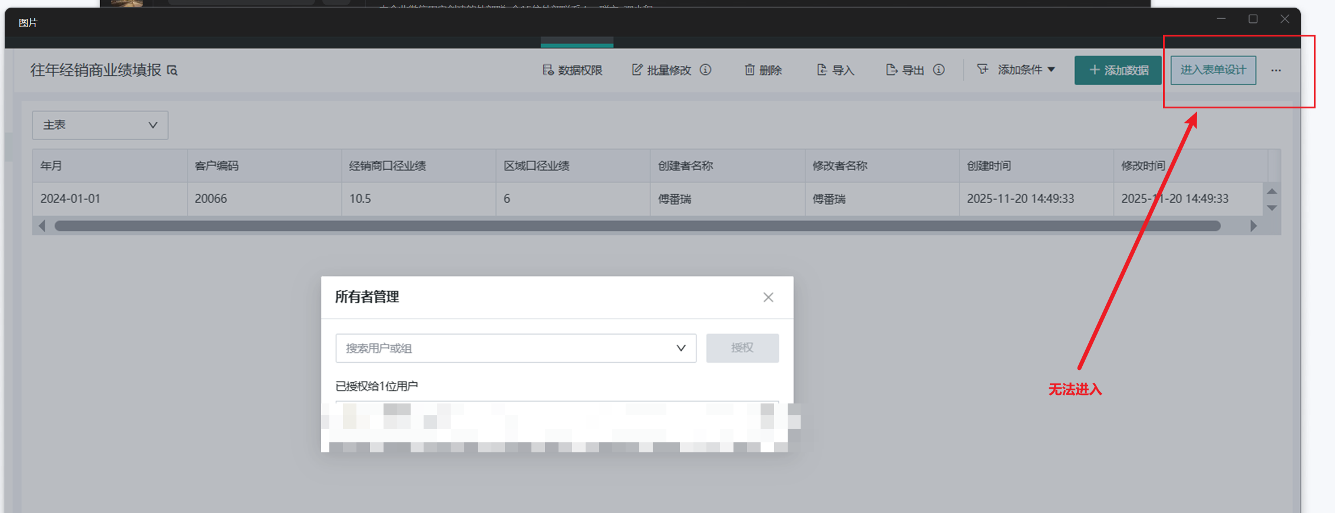The width and height of the screenshot is (1335, 513).
Task: Click the 添加数据 add data button
Action: (1118, 70)
